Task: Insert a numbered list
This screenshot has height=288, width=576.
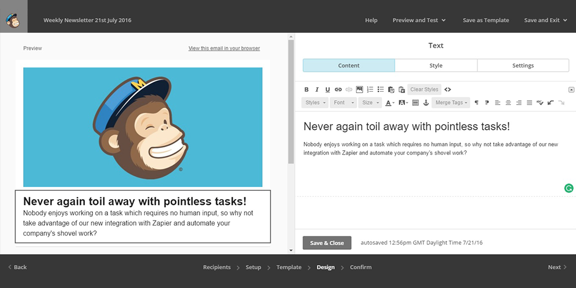Action: pyautogui.click(x=370, y=89)
